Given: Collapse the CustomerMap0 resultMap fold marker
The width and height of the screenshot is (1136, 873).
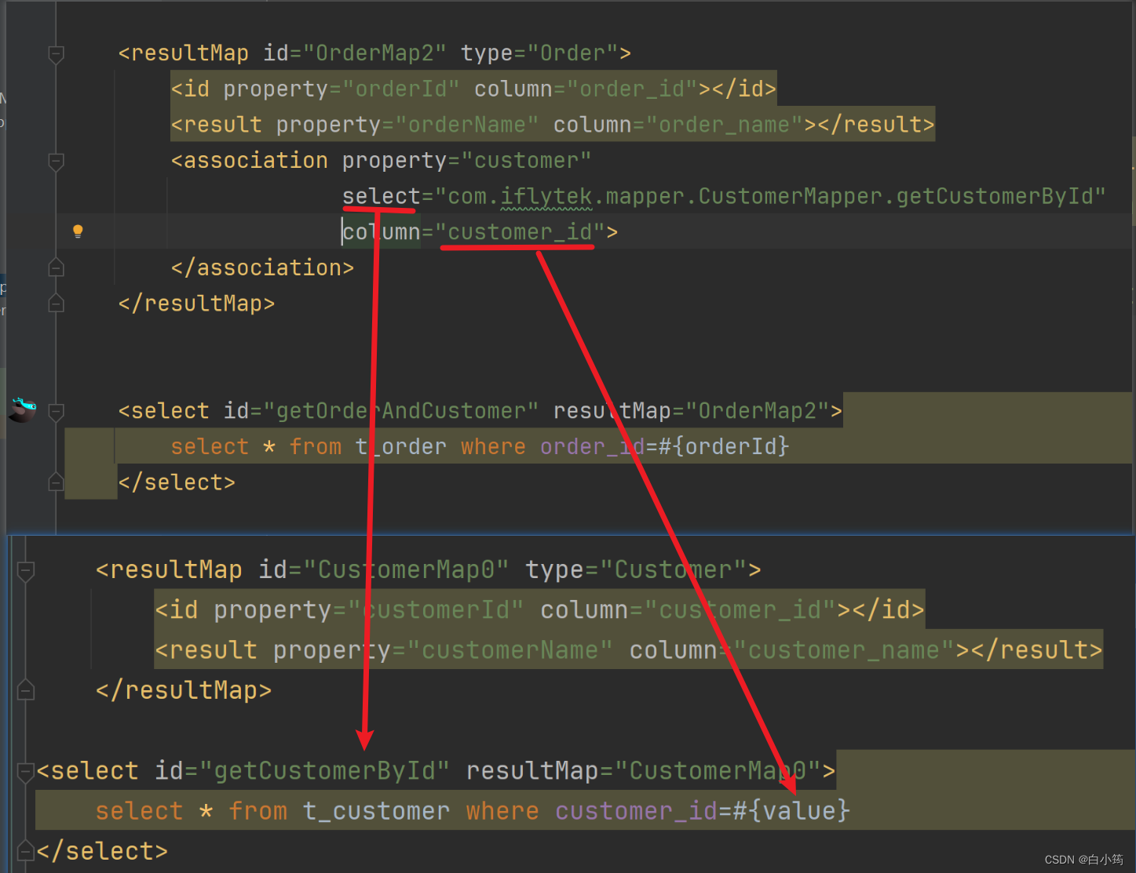Looking at the screenshot, I should [26, 571].
